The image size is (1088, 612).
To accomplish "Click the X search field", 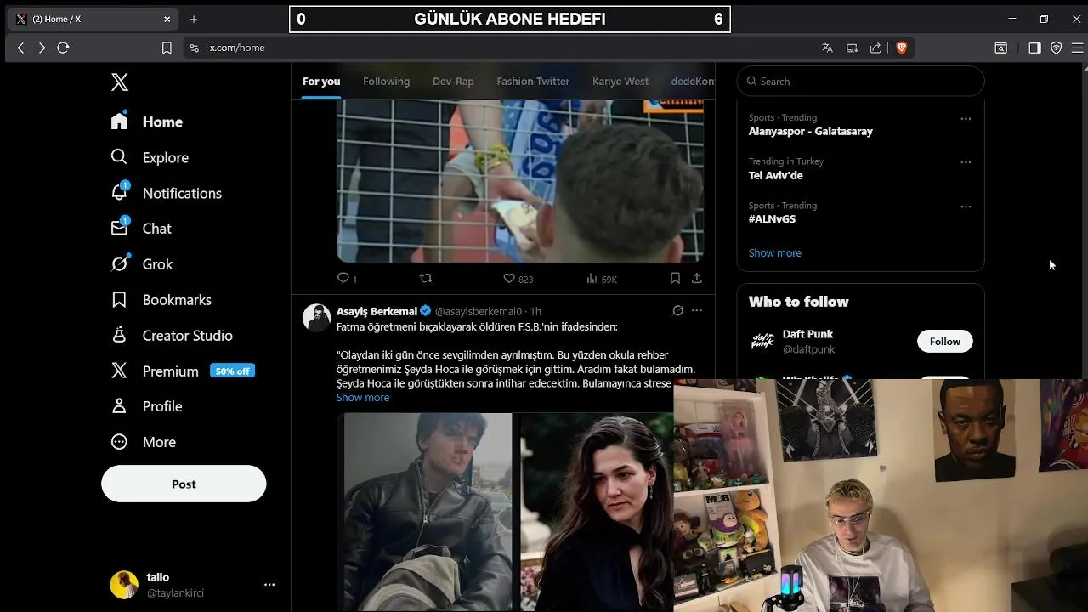I will tap(860, 82).
